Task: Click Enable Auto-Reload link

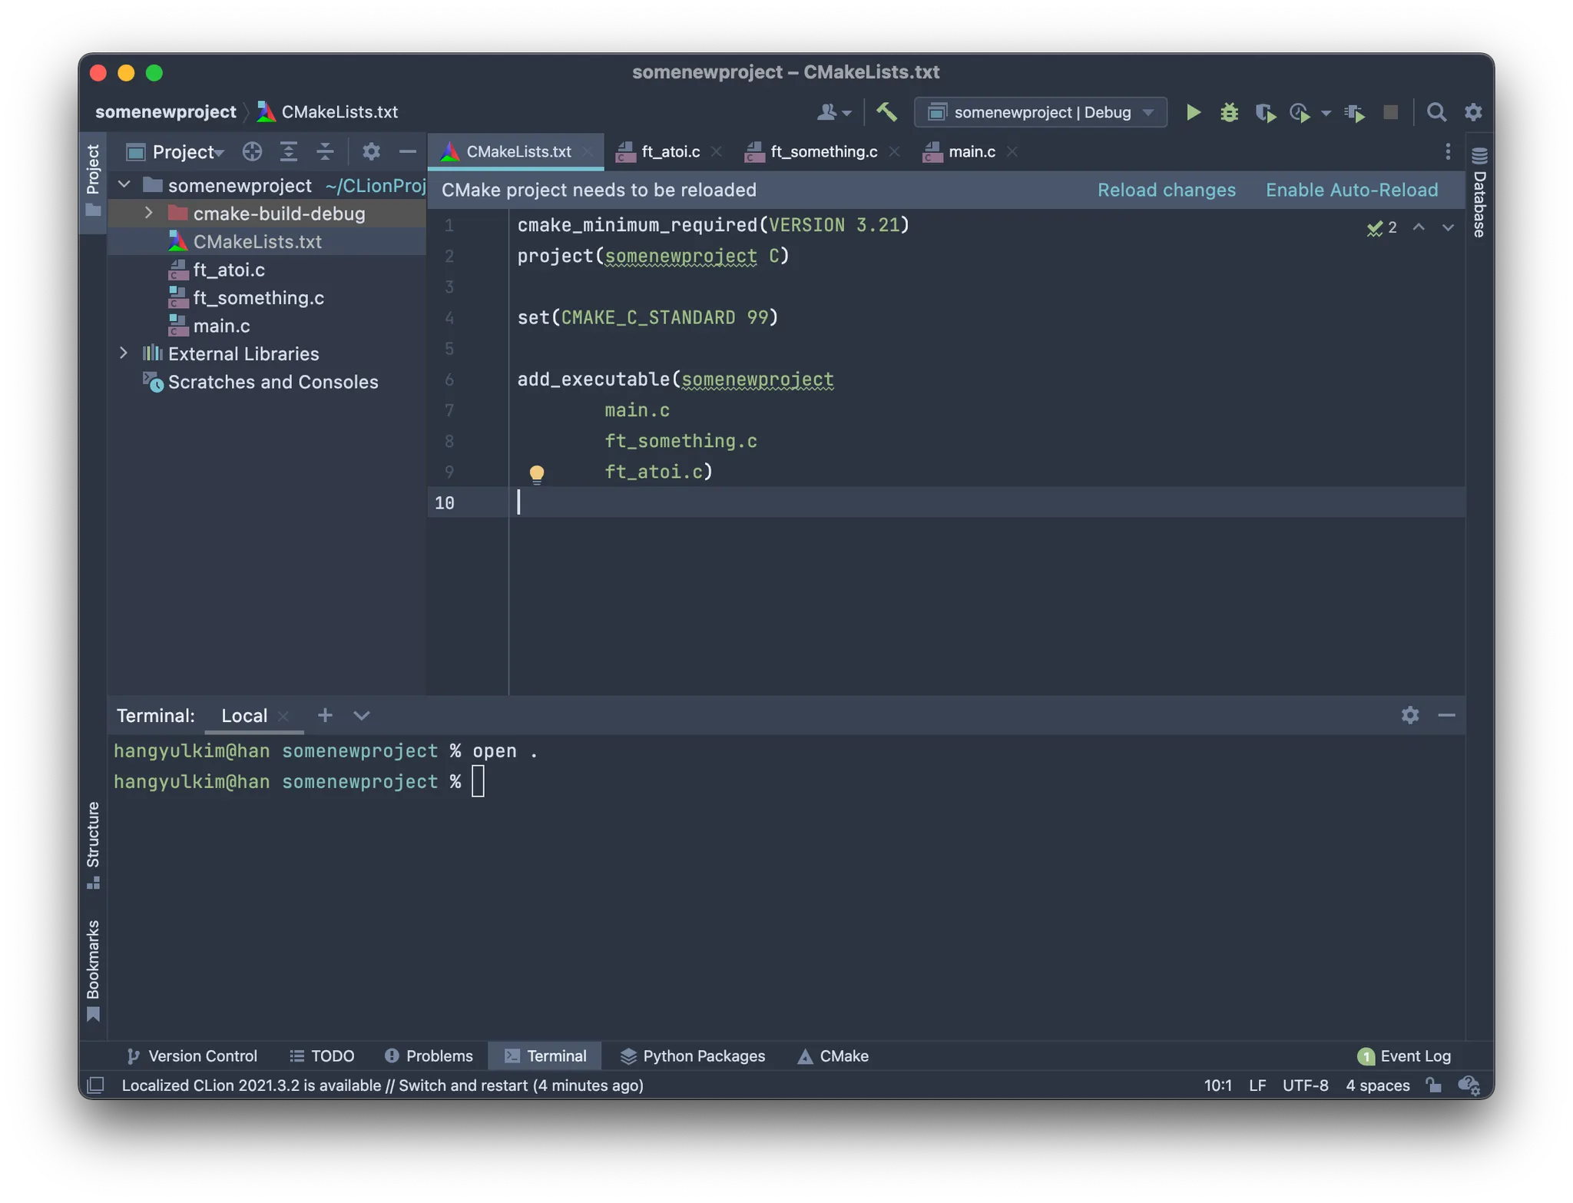Action: [x=1351, y=190]
